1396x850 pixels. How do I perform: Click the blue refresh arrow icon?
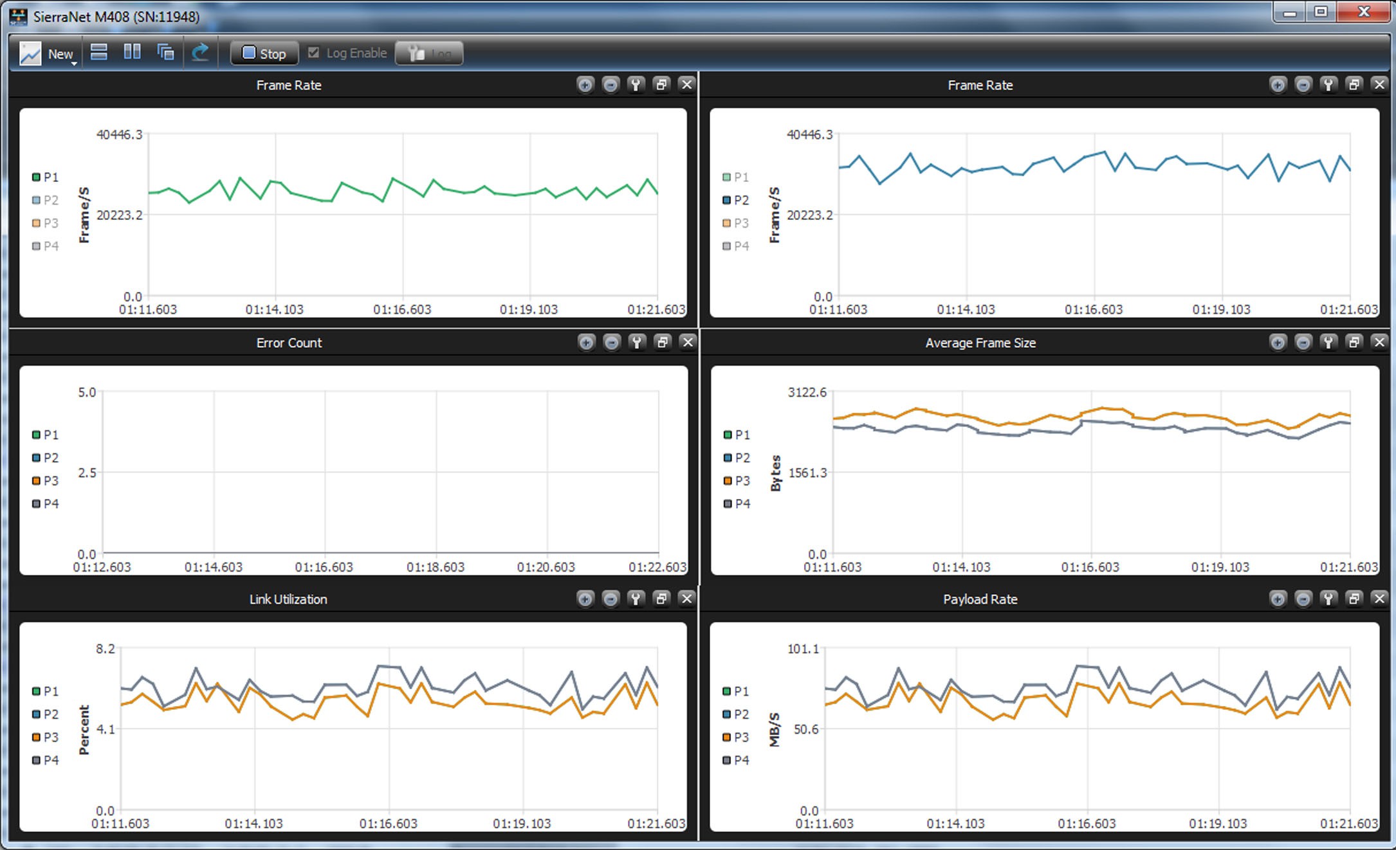coord(200,53)
